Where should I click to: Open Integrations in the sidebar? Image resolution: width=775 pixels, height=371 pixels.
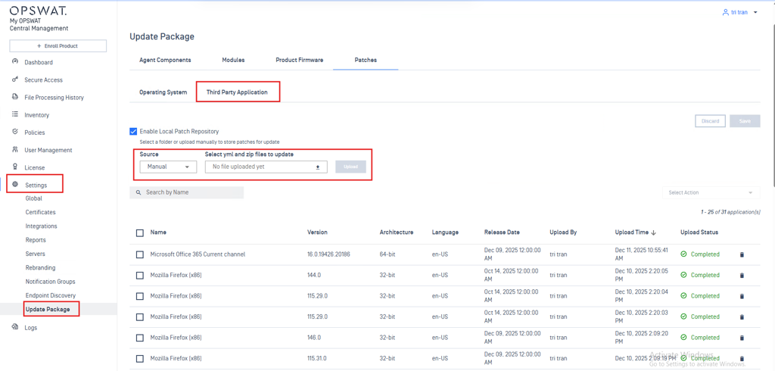(x=41, y=226)
